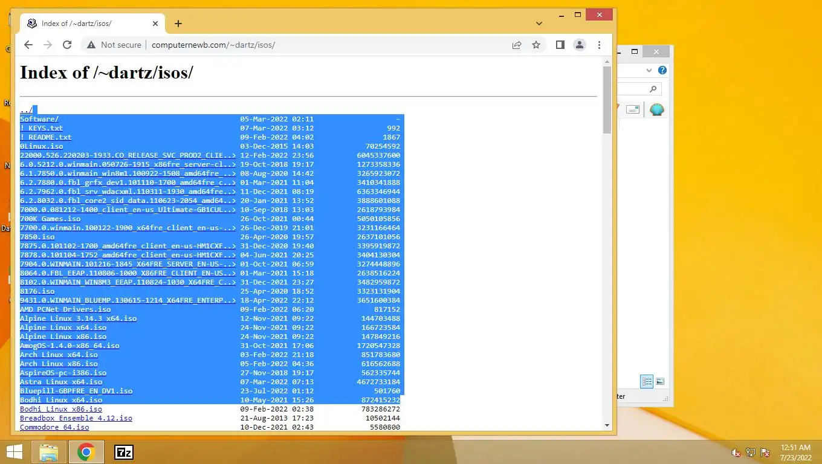822x464 pixels.
Task: Download Breadbox_Ensemble_4.12.iso
Action: (x=76, y=418)
